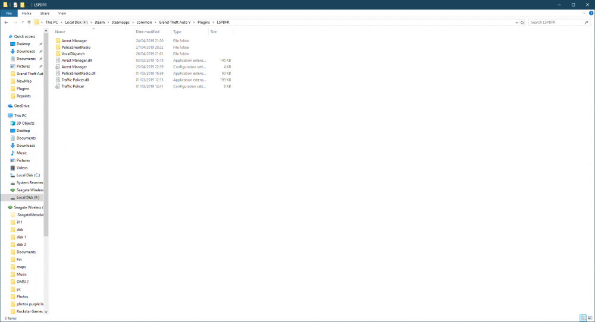Switch to the Share ribbon tab

pos(45,13)
